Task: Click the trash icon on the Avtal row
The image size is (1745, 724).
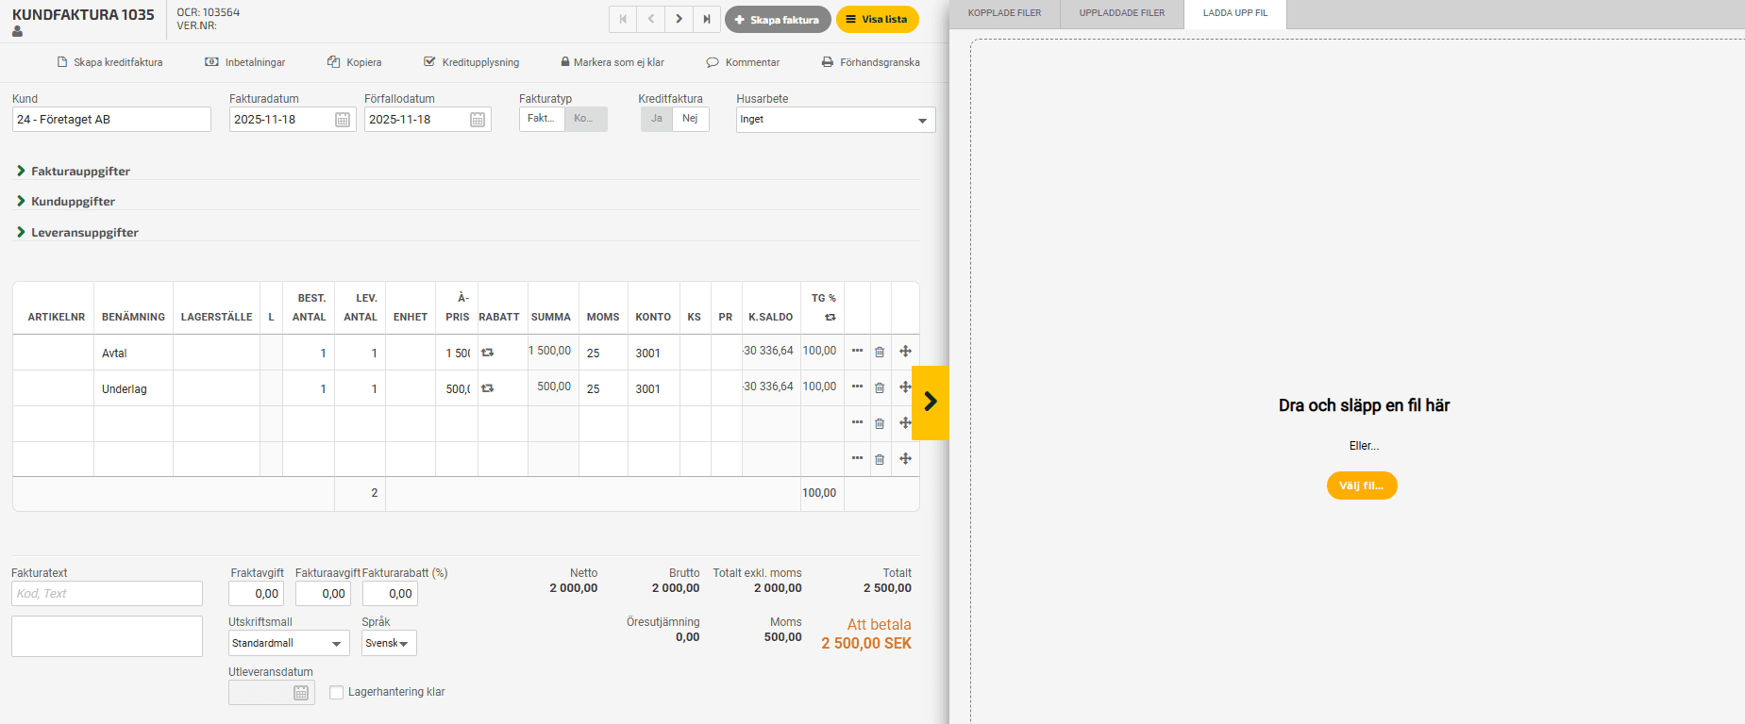Action: (880, 352)
